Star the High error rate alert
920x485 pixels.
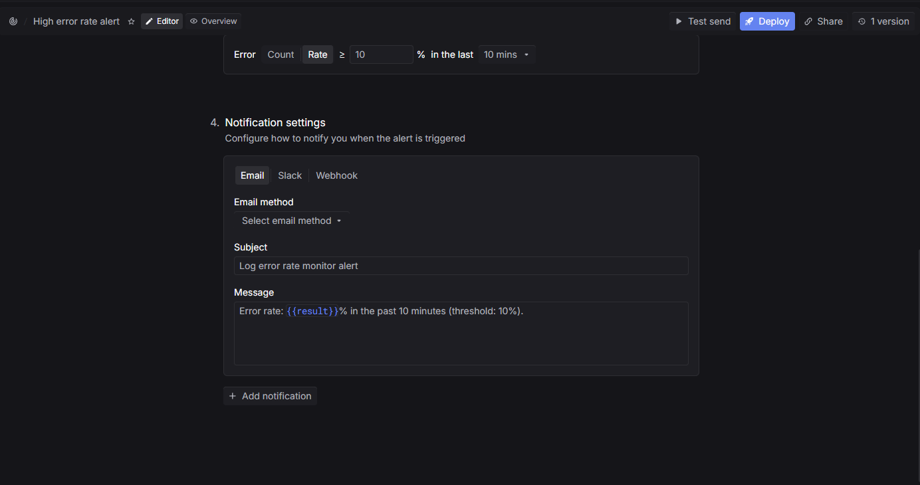tap(131, 21)
